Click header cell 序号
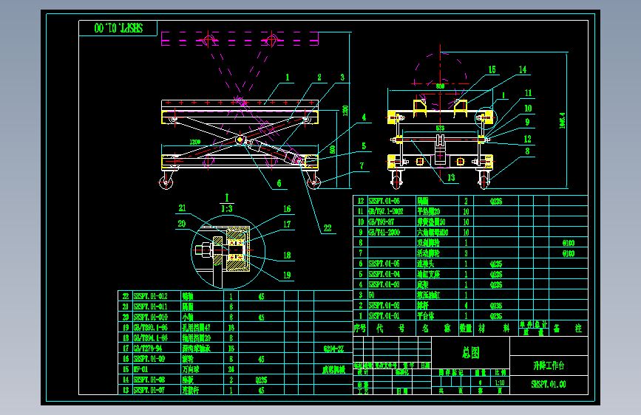Screen dimensions: 641x415 (x=360, y=328)
